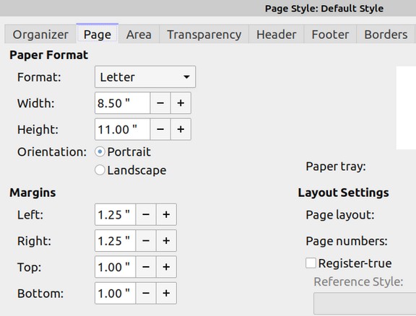This screenshot has width=416, height=316.
Task: Open the Borders tab
Action: 386,35
